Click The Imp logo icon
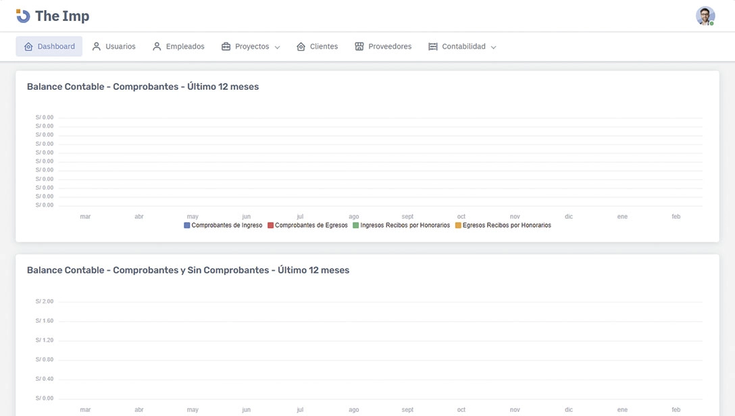Image resolution: width=735 pixels, height=416 pixels. coord(24,16)
